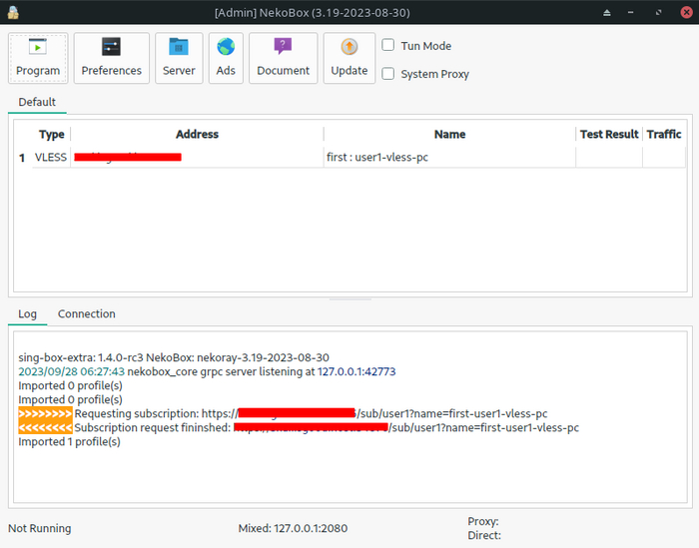Screen dimensions: 699x548
Task: Sort by the Type column header
Action: click(x=51, y=134)
